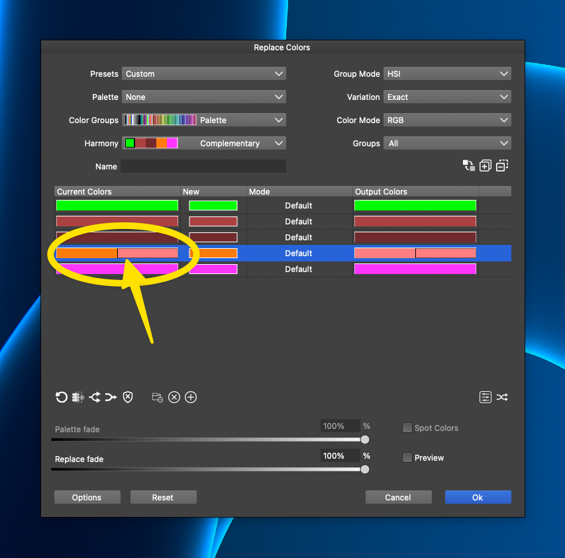Enable the Spot Colors checkbox
This screenshot has width=565, height=558.
point(407,428)
